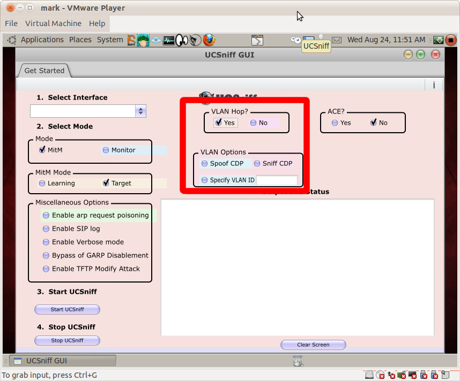Click a USB device icon in VMware status bar
460x381 pixels.
[x=425, y=375]
